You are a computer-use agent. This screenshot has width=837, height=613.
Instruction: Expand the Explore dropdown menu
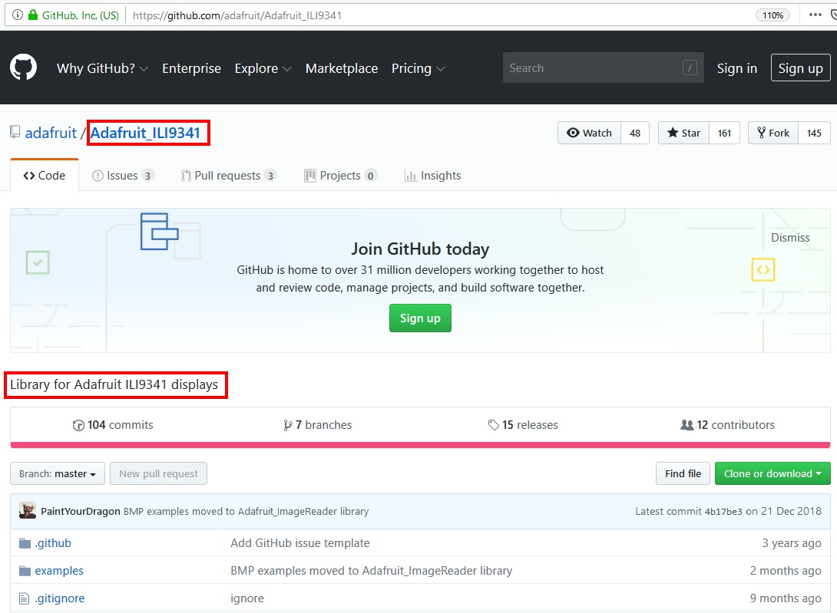point(263,68)
